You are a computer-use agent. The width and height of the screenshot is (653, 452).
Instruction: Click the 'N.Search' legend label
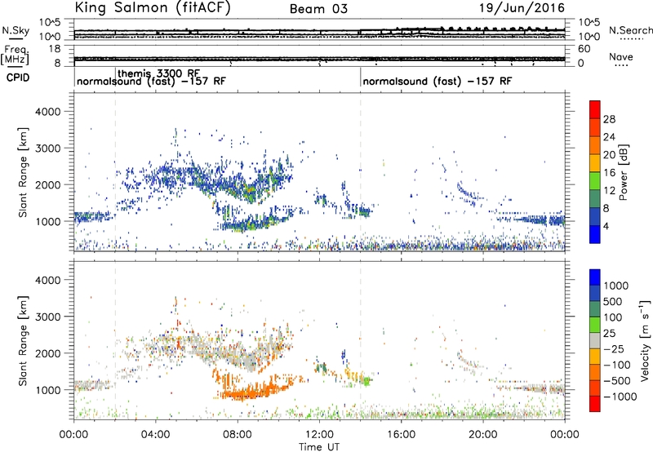[630, 30]
